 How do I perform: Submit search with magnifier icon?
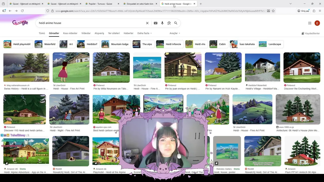click(x=176, y=23)
